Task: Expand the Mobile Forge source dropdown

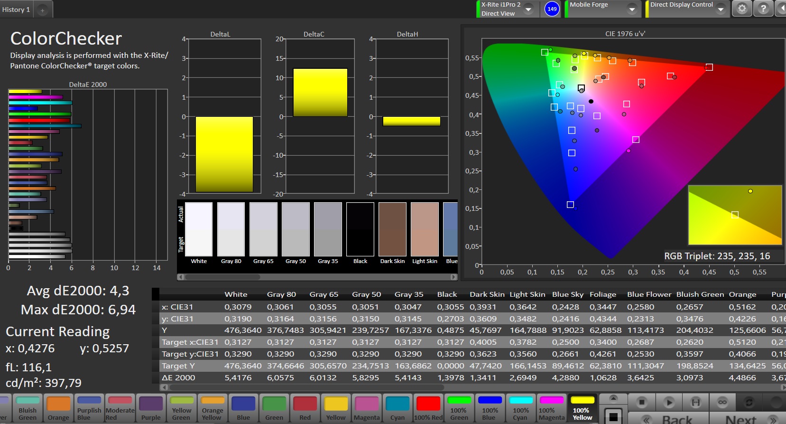Action: 632,9
